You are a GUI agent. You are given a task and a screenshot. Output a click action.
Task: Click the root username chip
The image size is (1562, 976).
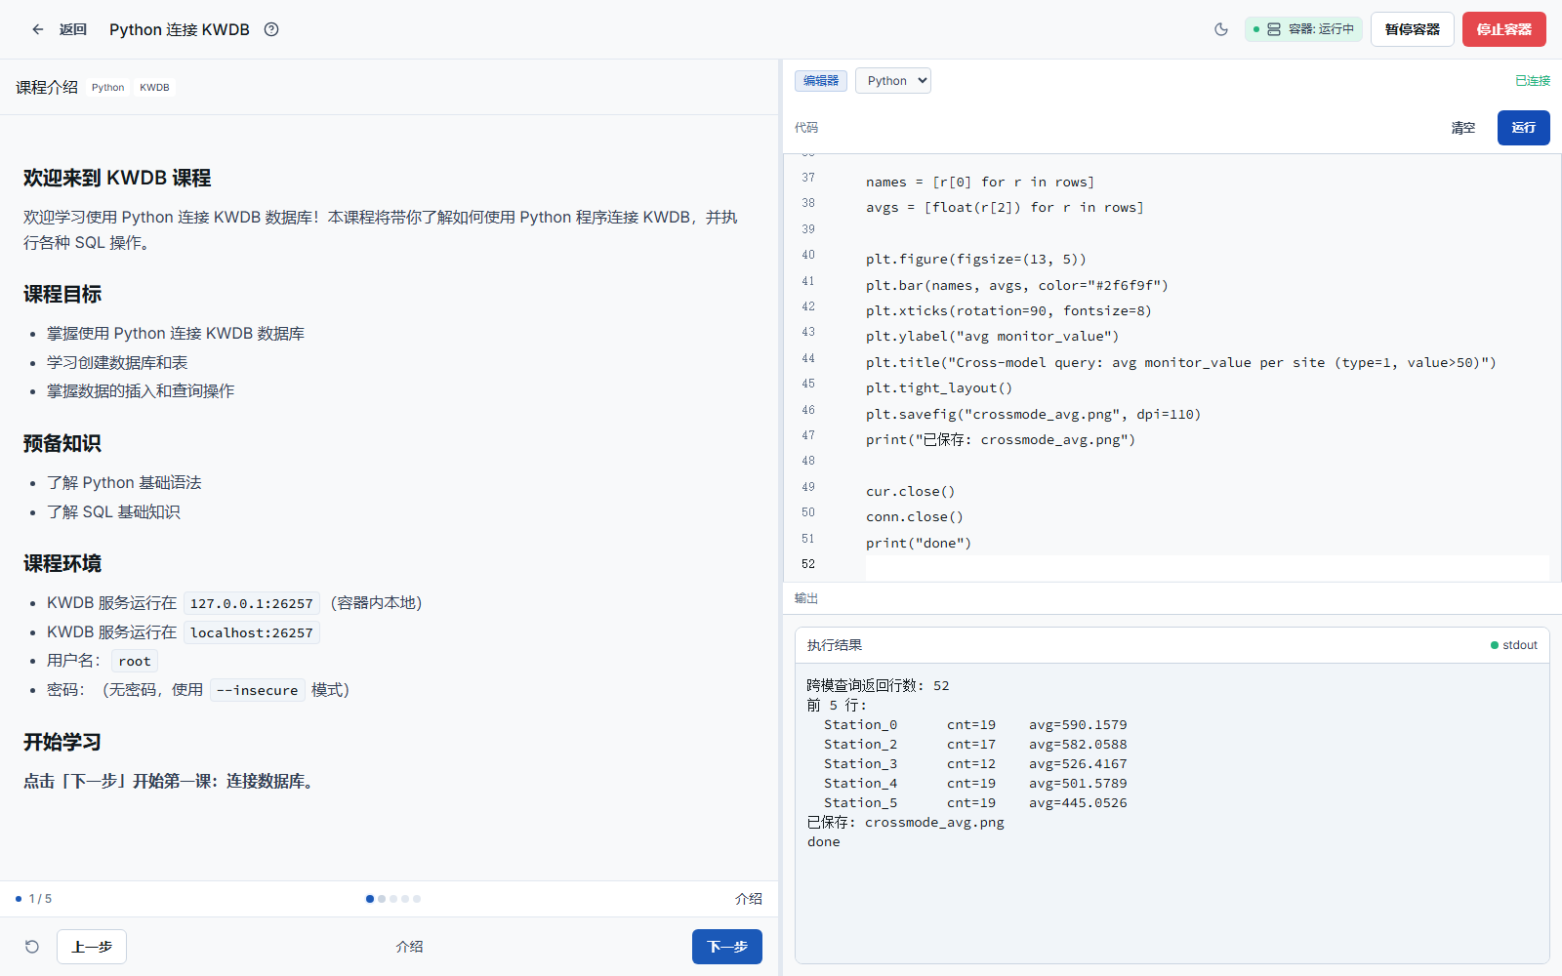pyautogui.click(x=135, y=662)
